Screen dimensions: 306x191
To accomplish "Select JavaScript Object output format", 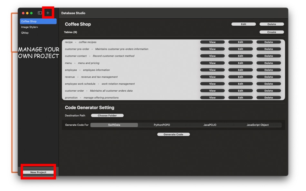I will (x=258, y=124).
